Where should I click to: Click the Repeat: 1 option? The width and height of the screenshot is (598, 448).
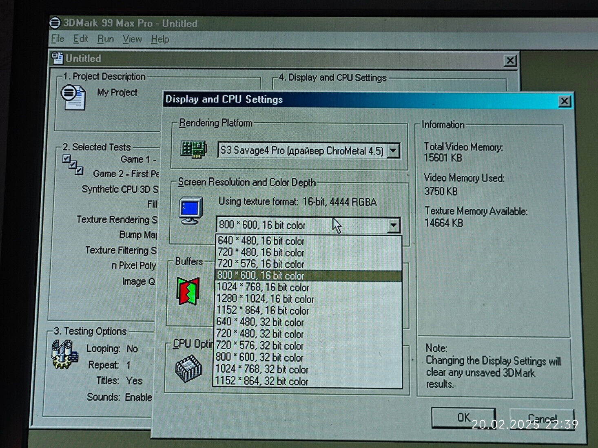109,365
